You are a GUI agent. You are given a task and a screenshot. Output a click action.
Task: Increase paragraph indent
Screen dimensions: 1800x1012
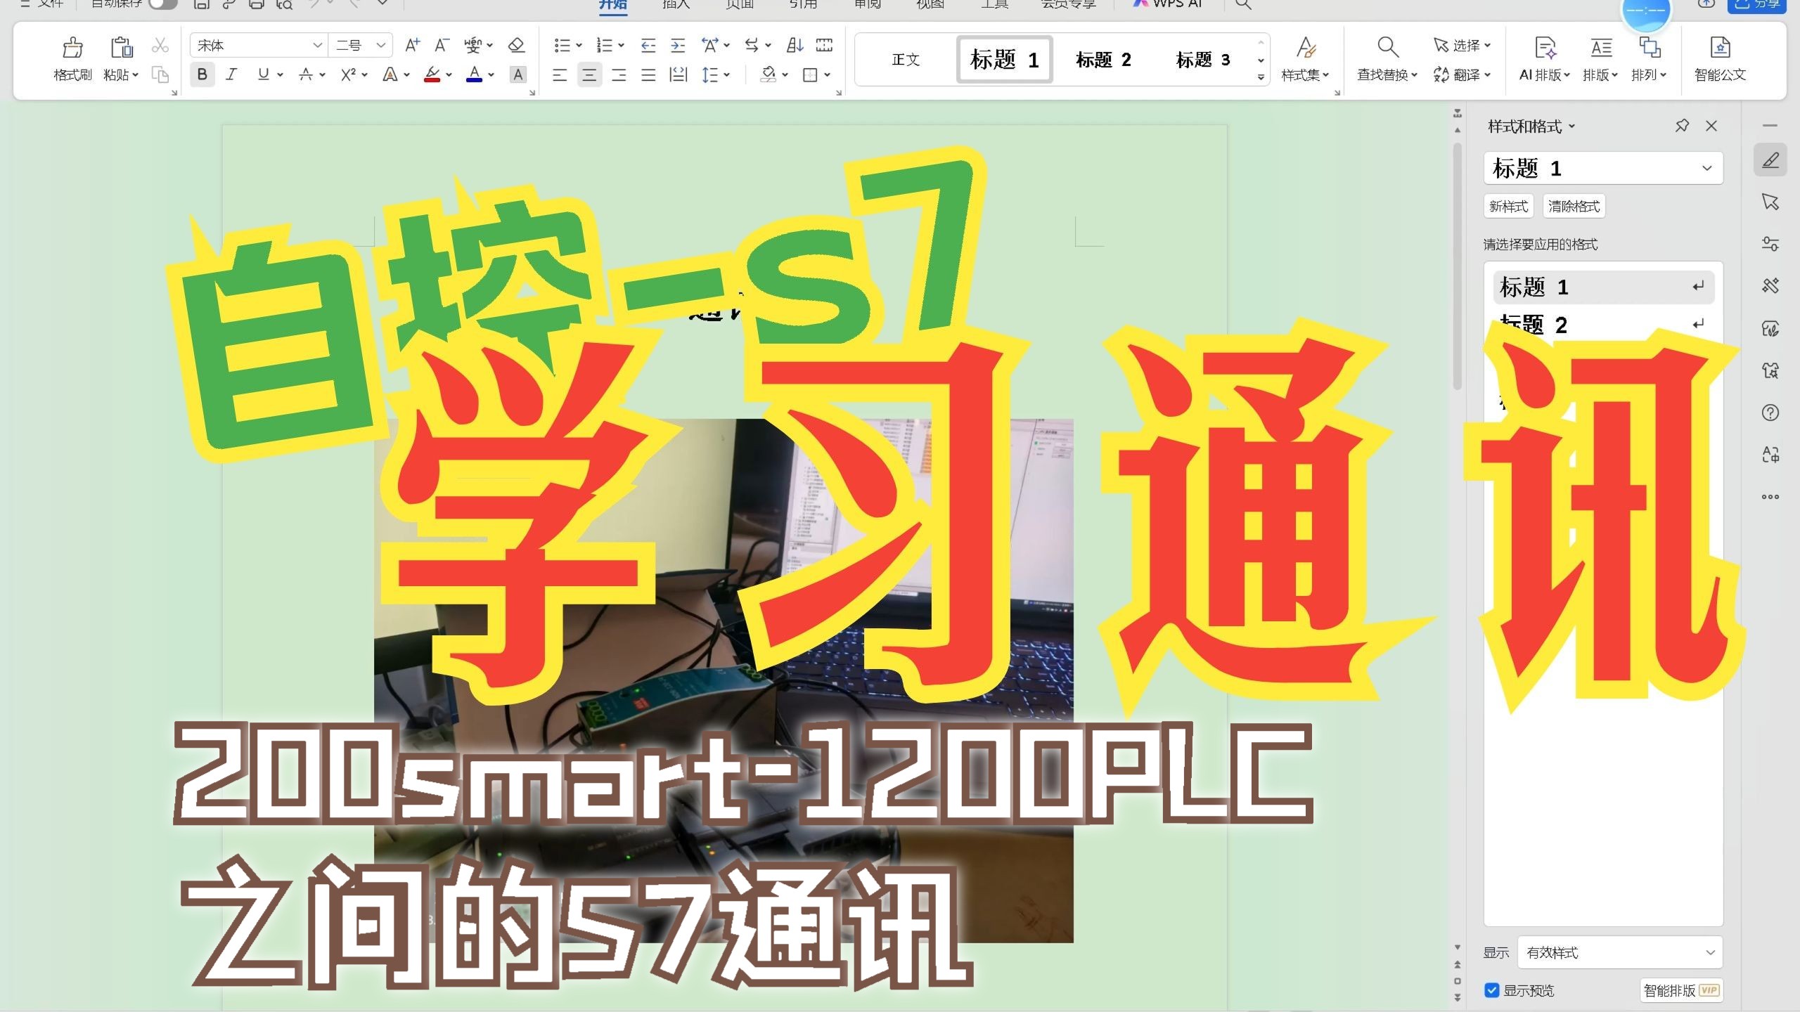[678, 46]
